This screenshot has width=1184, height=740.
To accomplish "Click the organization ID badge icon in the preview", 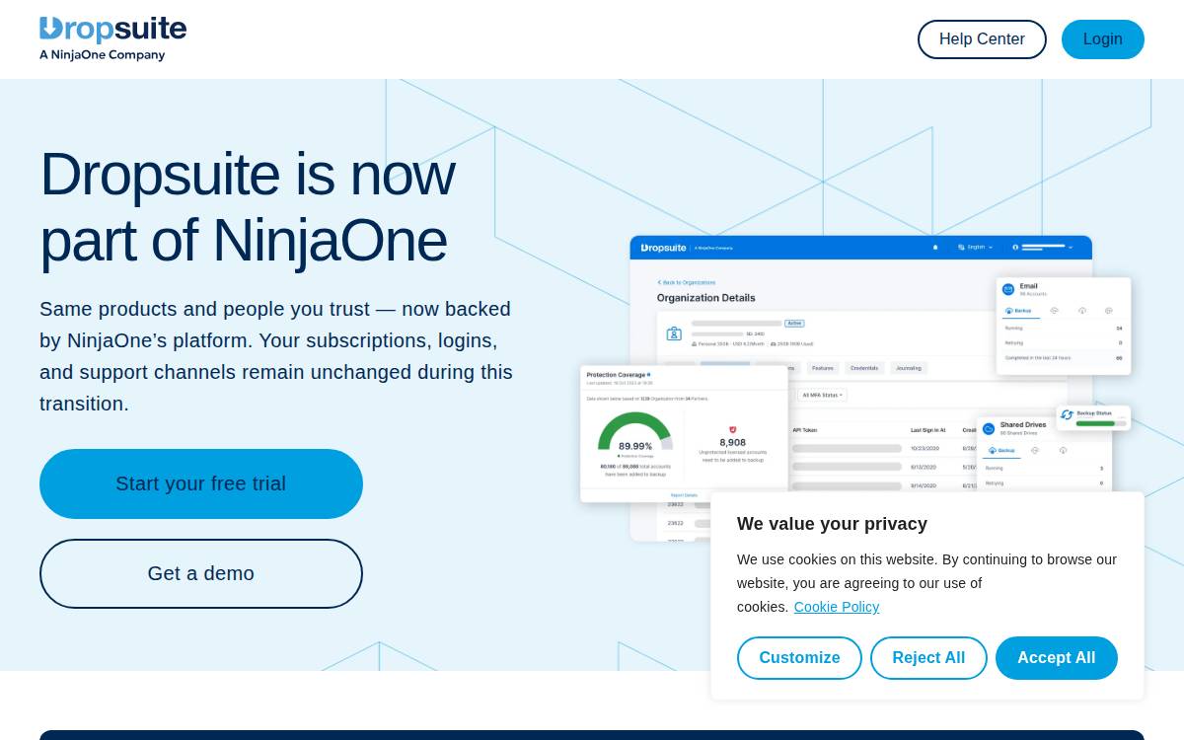I will (674, 334).
